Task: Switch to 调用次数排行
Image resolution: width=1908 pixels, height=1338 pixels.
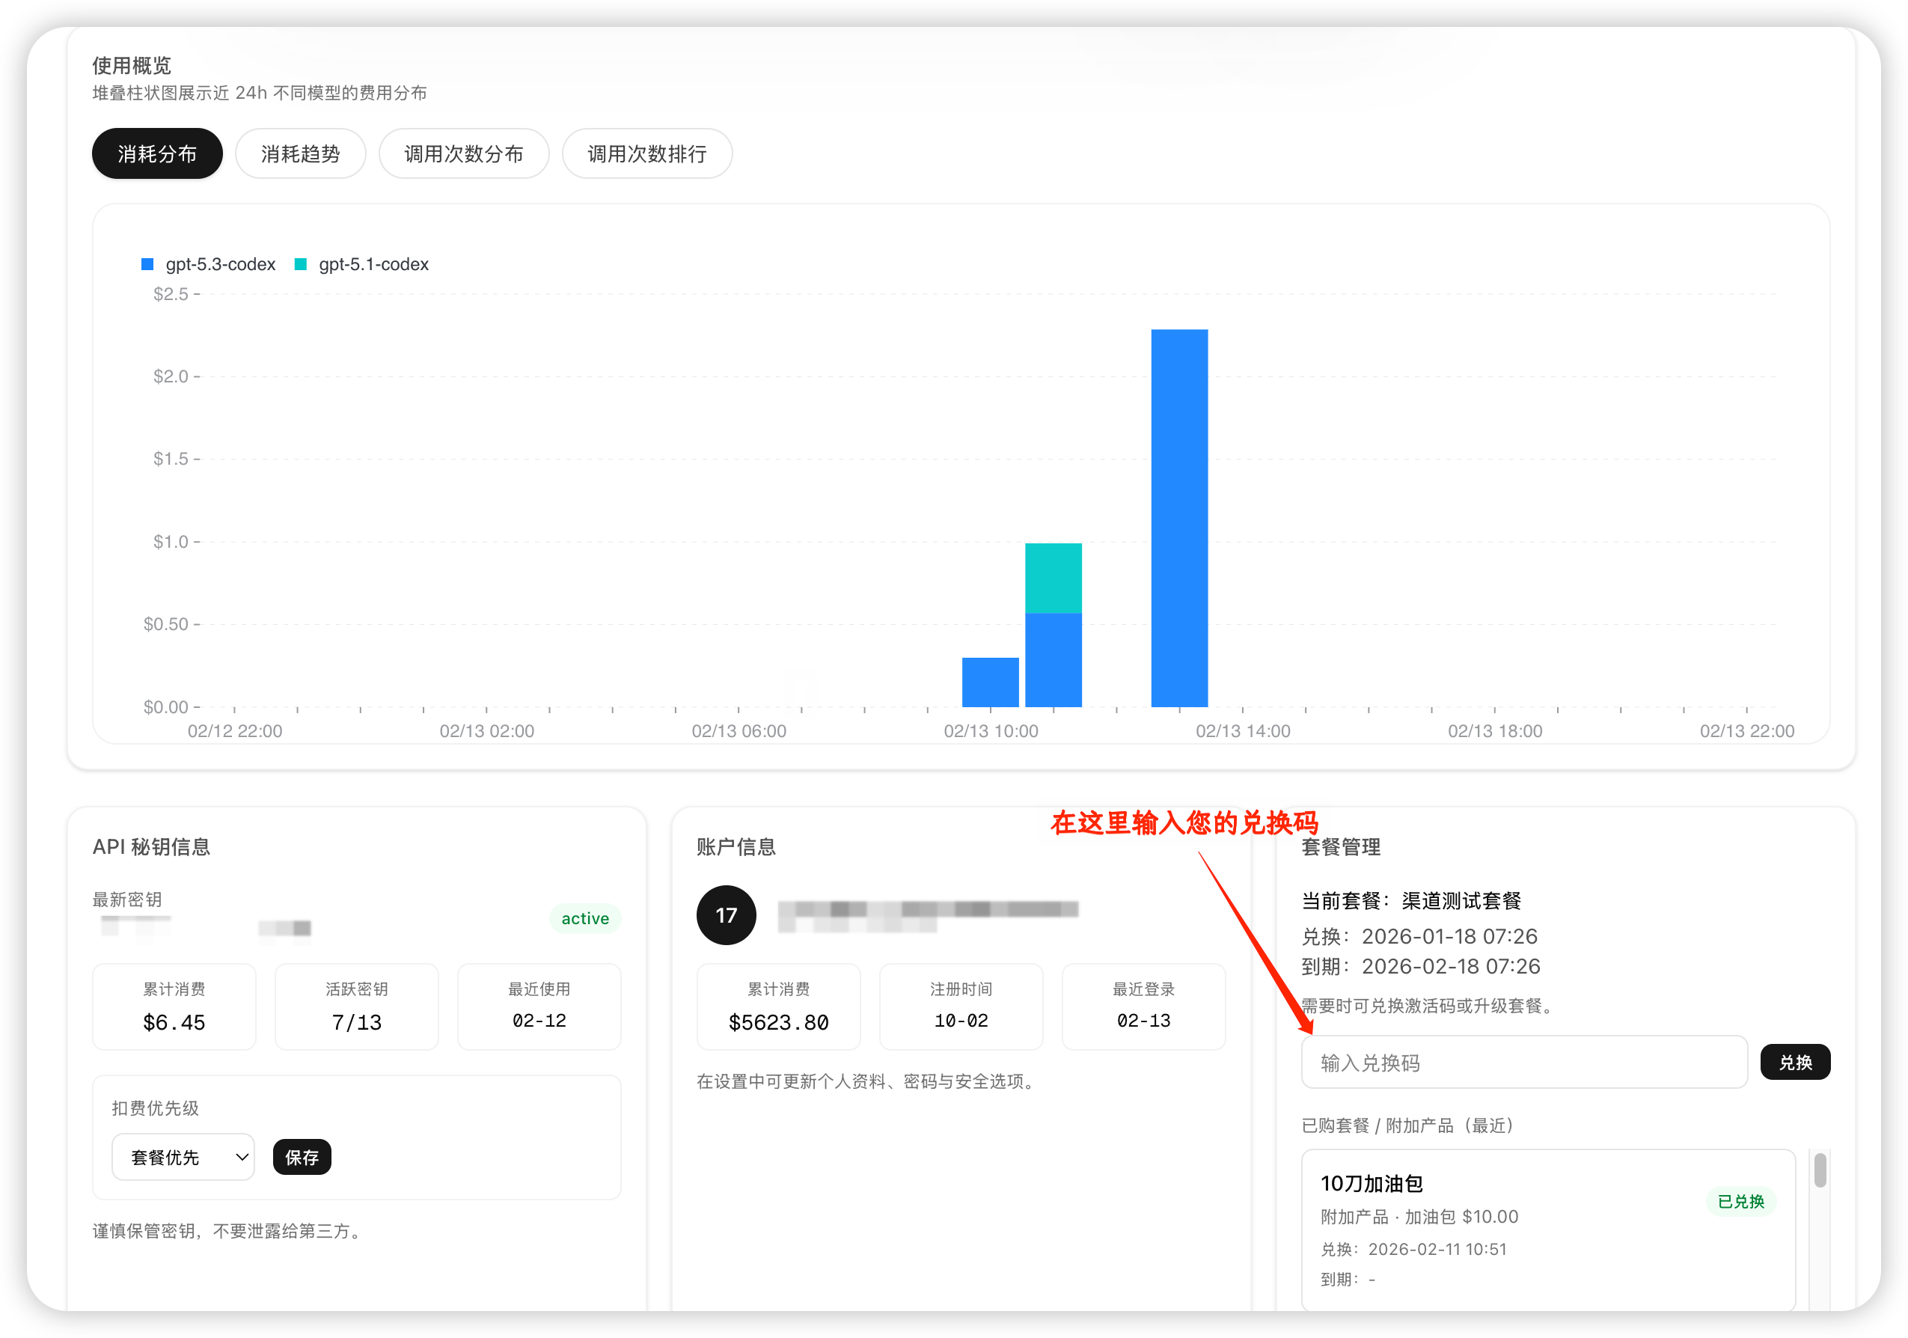Action: (x=646, y=153)
